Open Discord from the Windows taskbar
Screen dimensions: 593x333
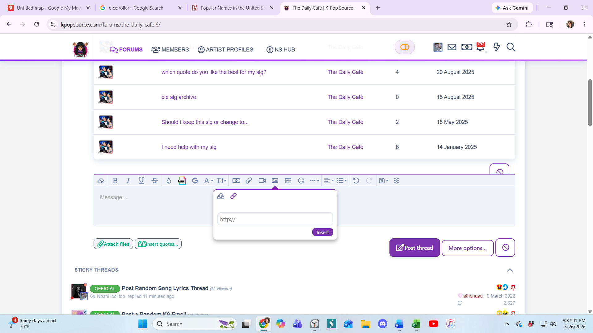tap(382, 324)
